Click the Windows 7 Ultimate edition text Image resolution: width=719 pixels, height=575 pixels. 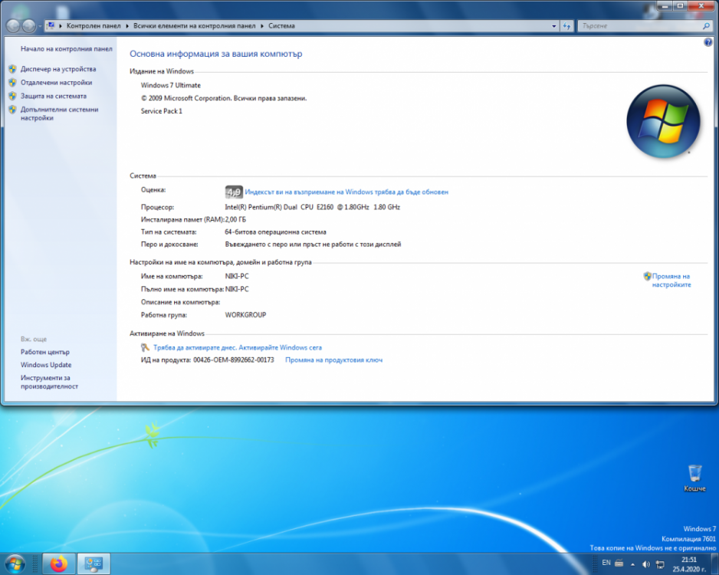pyautogui.click(x=171, y=85)
